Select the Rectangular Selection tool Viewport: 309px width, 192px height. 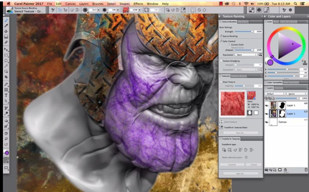tap(6, 55)
